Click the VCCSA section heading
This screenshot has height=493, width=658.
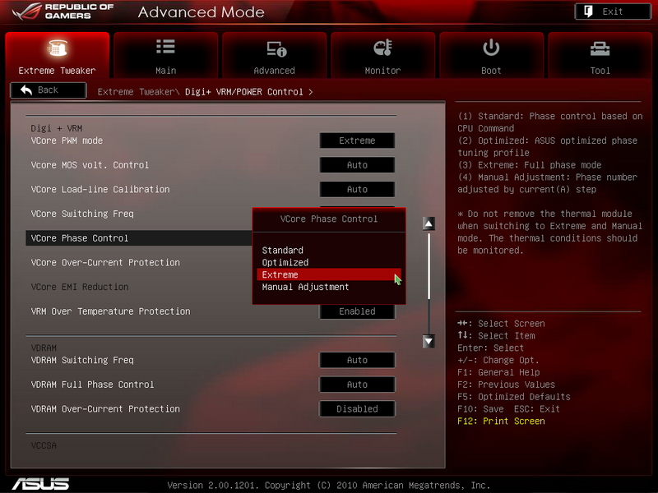[44, 445]
